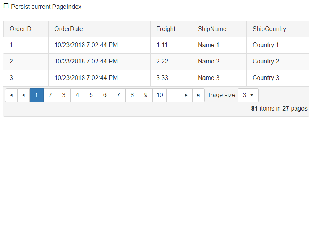Click the OrderID cell in Country 2 row
Image resolution: width=311 pixels, height=244 pixels.
26,62
